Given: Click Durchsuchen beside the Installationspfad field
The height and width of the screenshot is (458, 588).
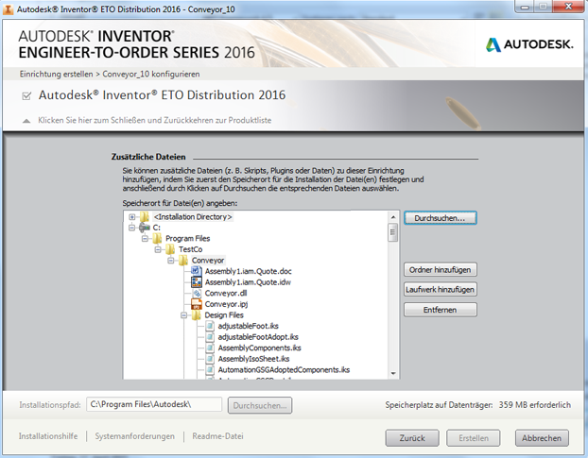Looking at the screenshot, I should point(260,405).
